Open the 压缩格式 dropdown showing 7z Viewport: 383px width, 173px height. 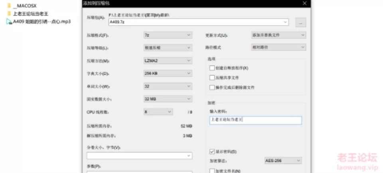(x=168, y=35)
